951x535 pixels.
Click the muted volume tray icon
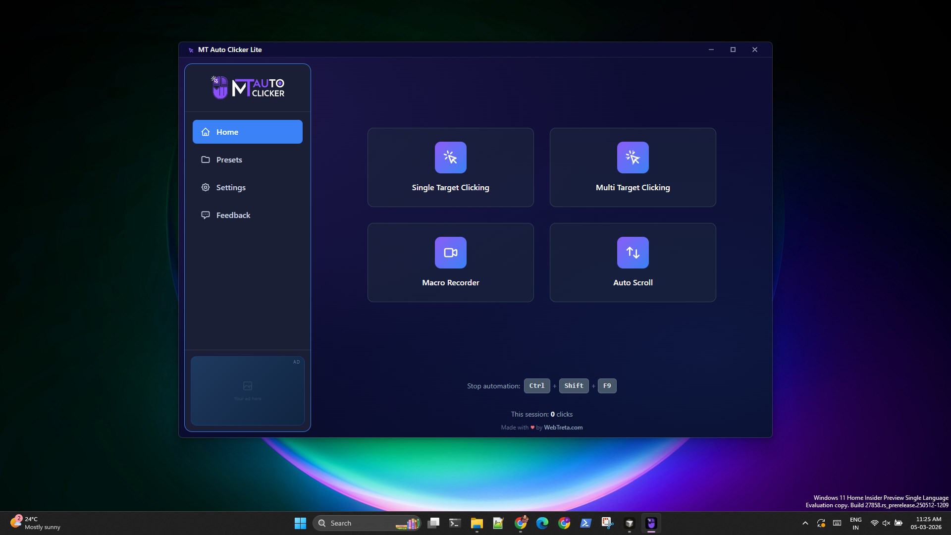[887, 523]
